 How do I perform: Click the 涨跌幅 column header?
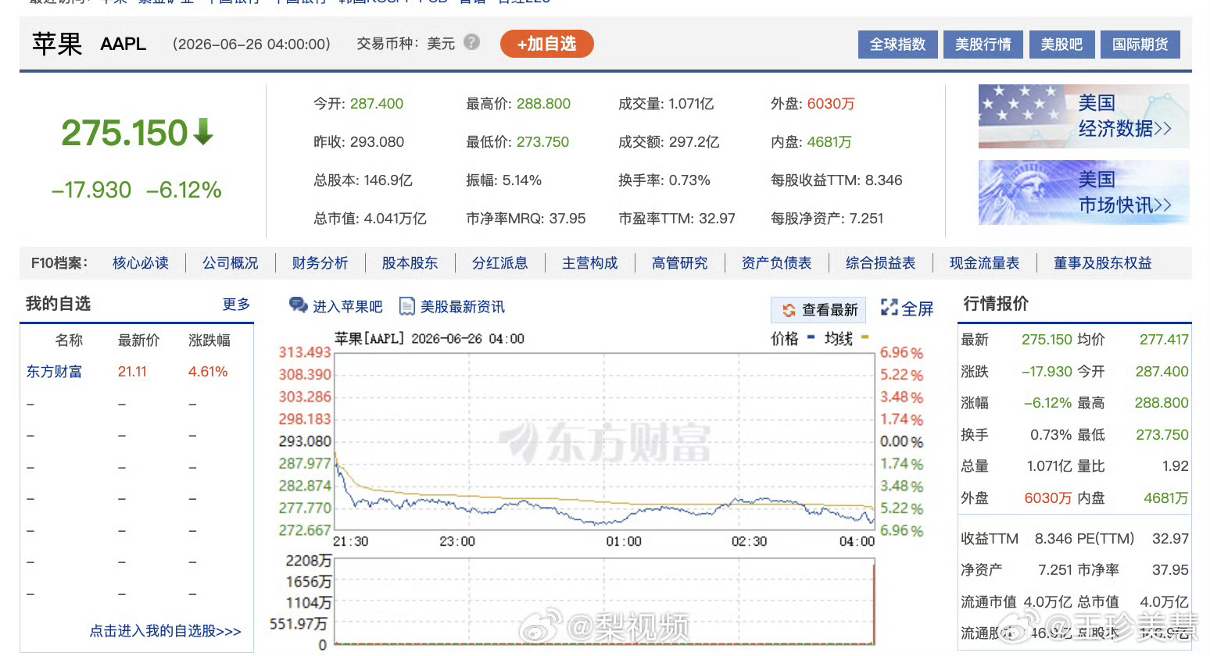[209, 340]
